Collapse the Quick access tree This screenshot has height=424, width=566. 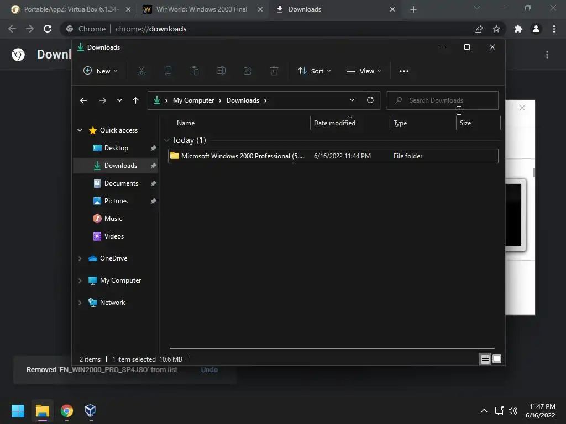click(80, 130)
